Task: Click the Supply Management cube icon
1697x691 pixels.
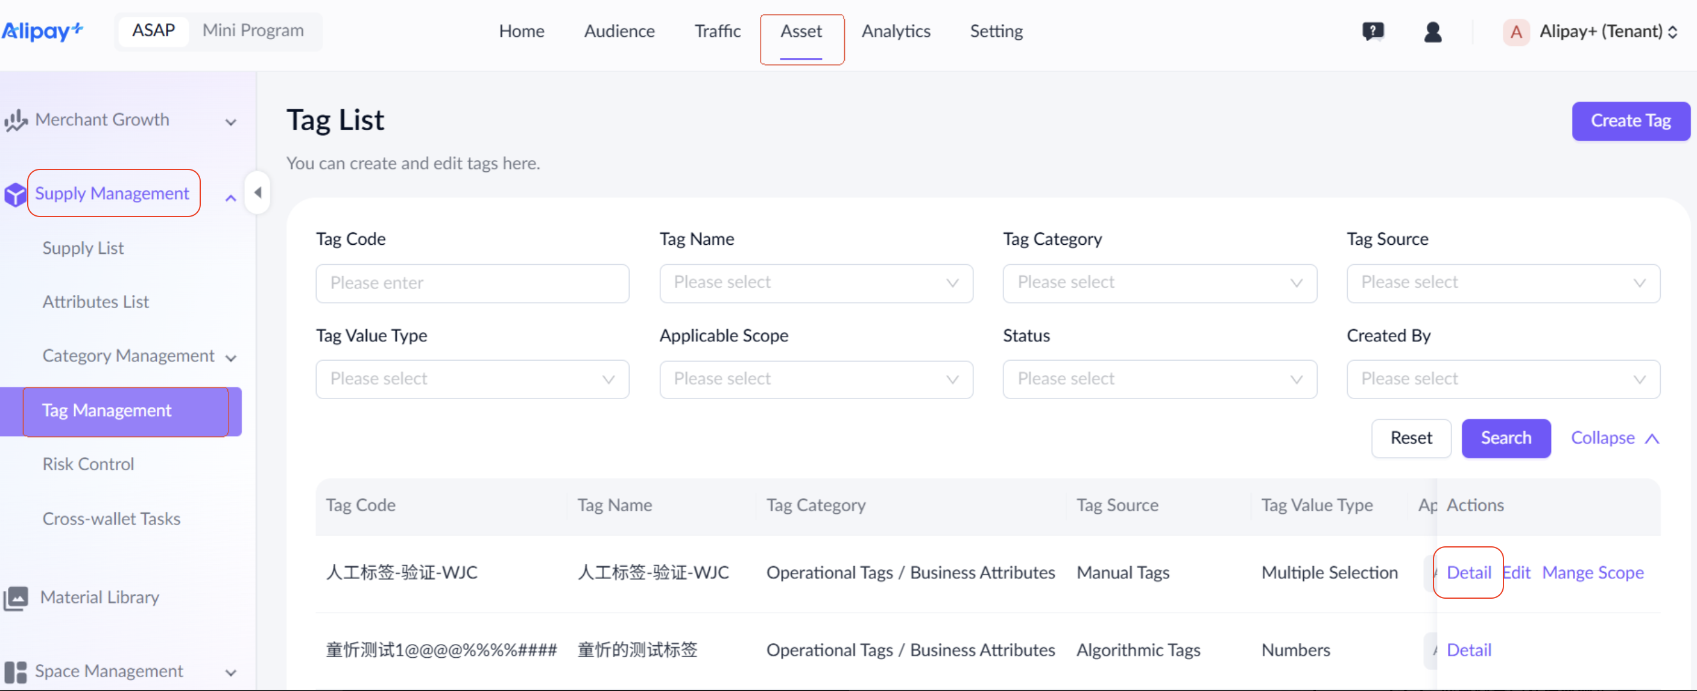Action: (14, 194)
